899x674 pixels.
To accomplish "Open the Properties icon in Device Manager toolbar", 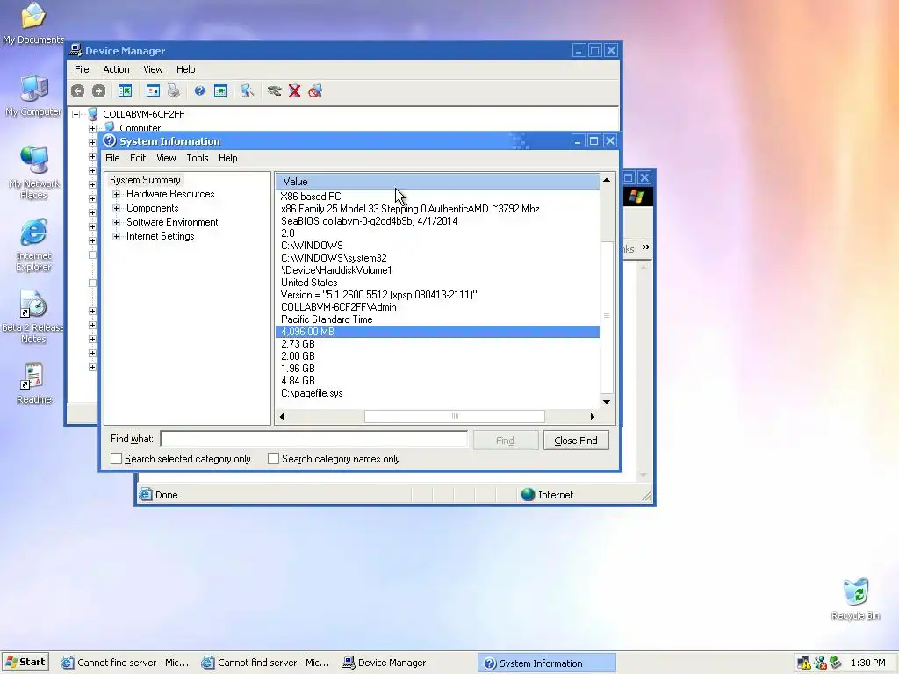I will point(153,90).
